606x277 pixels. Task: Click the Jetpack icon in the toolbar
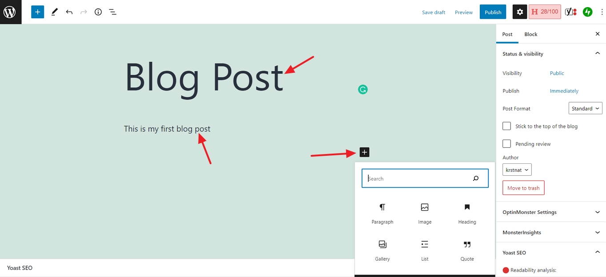point(587,12)
